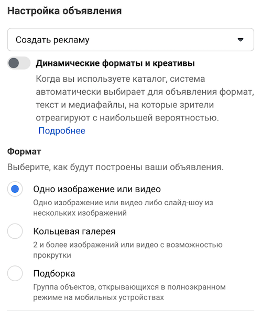Click the "Создать рекламу" text in the combo box

[52, 40]
